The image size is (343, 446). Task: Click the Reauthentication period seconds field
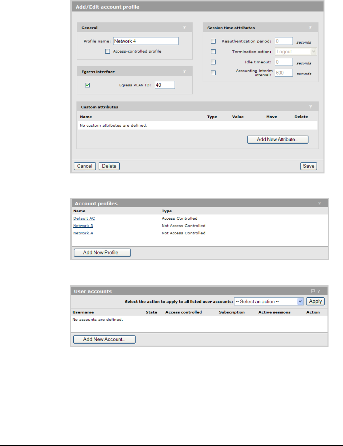click(284, 41)
